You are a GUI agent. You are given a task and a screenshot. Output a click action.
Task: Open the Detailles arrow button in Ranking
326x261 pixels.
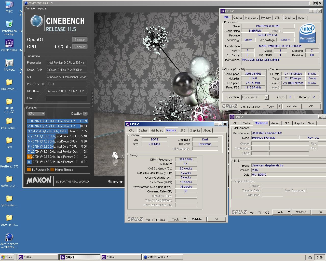[x=85, y=114]
